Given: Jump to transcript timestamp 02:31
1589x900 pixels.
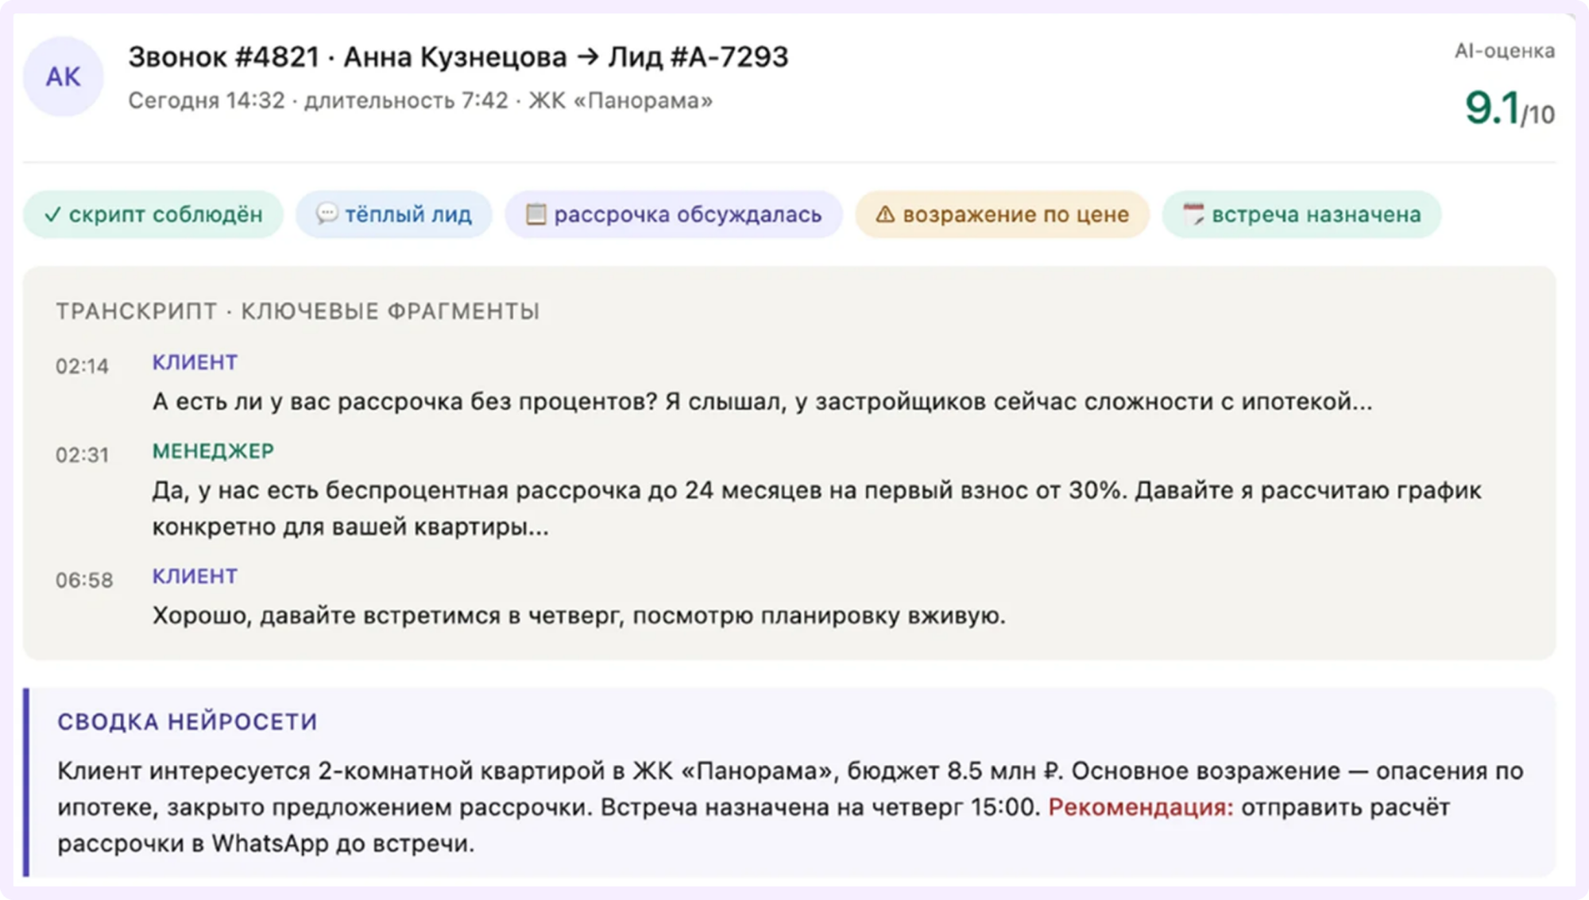Looking at the screenshot, I should pos(82,455).
